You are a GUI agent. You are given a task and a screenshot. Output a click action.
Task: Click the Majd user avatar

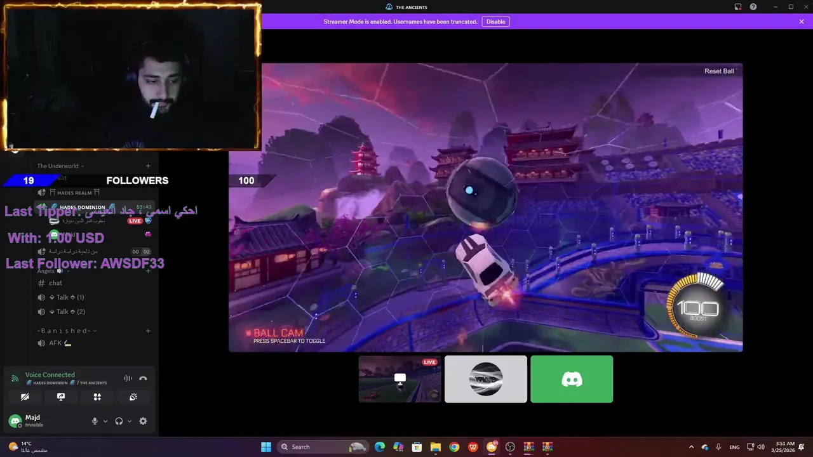pyautogui.click(x=15, y=421)
